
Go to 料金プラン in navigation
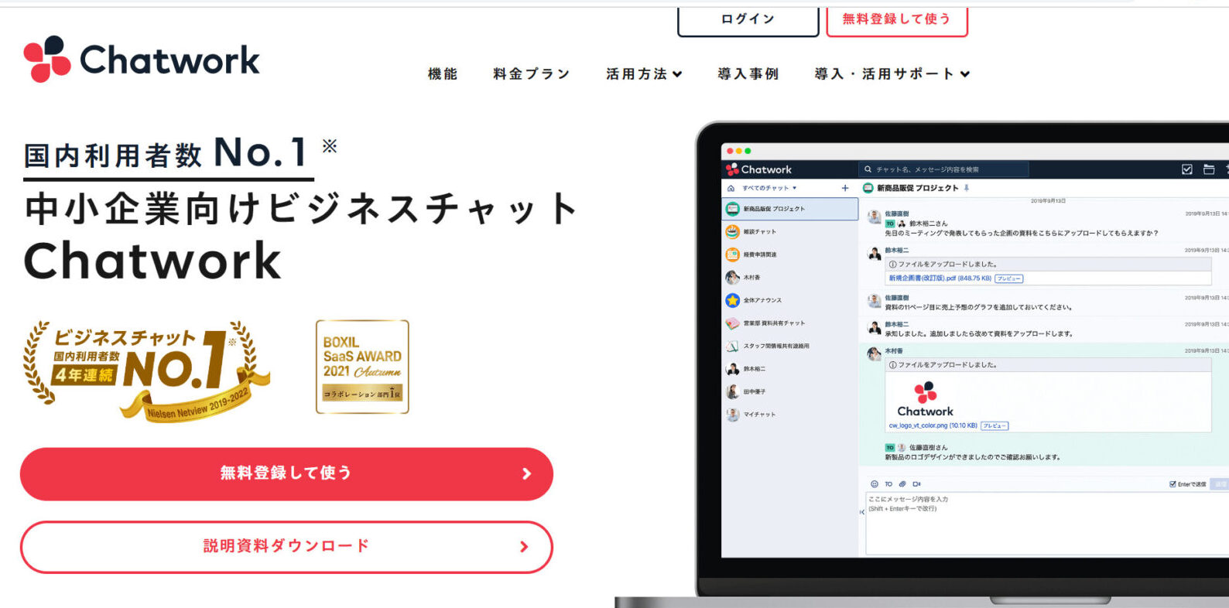click(532, 74)
